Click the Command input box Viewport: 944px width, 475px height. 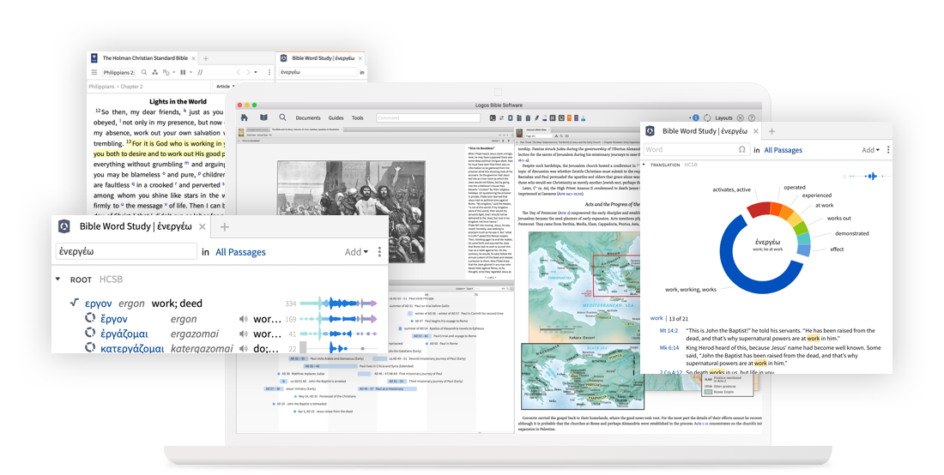[x=428, y=117]
